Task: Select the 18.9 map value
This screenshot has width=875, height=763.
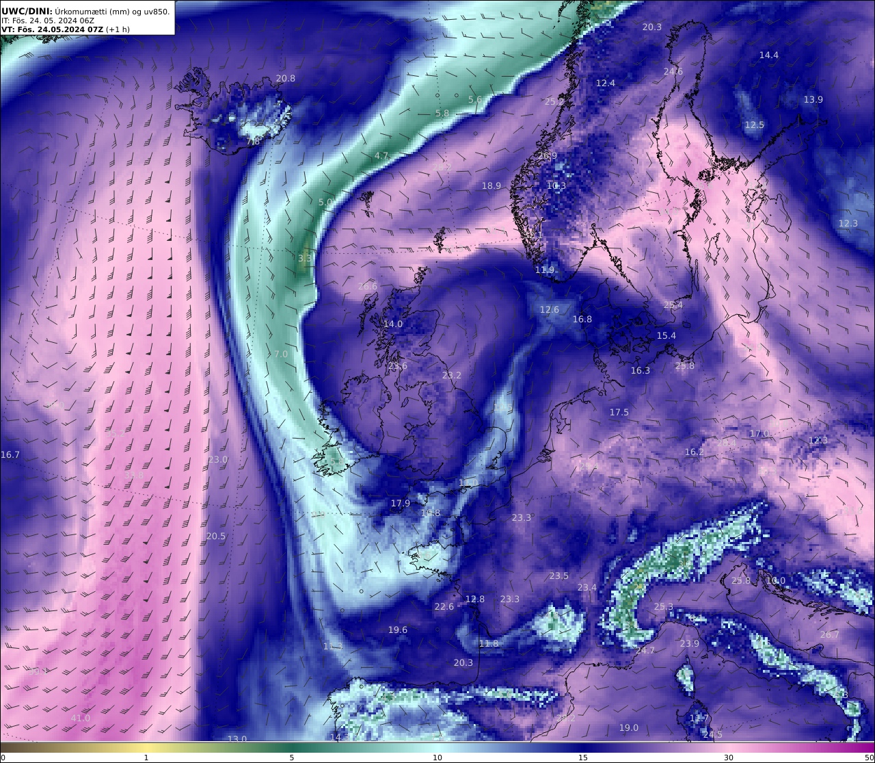Action: tap(492, 186)
